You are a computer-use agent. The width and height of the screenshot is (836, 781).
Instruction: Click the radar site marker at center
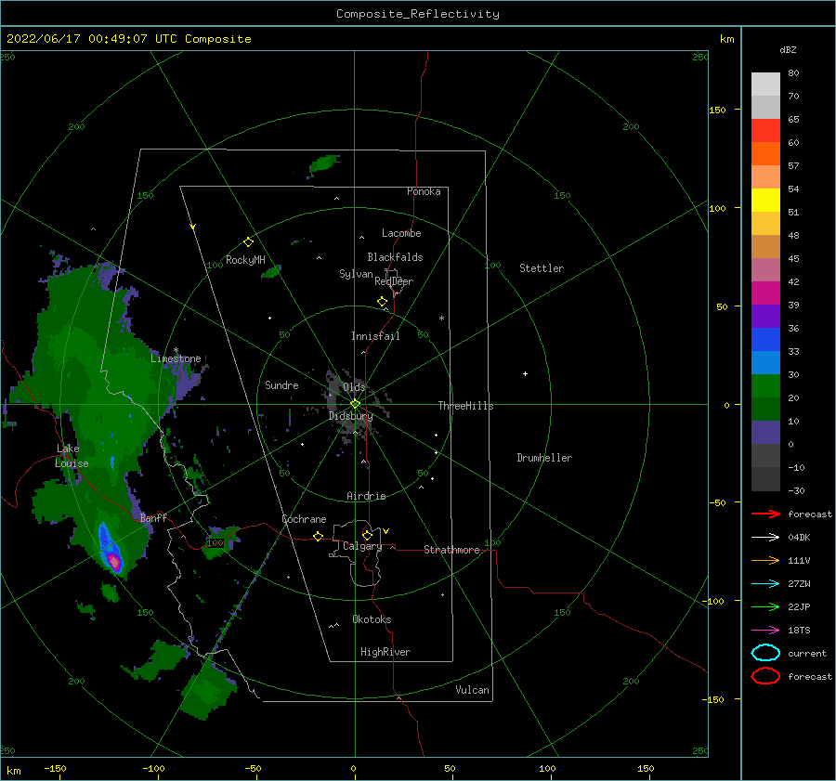pyautogui.click(x=355, y=404)
